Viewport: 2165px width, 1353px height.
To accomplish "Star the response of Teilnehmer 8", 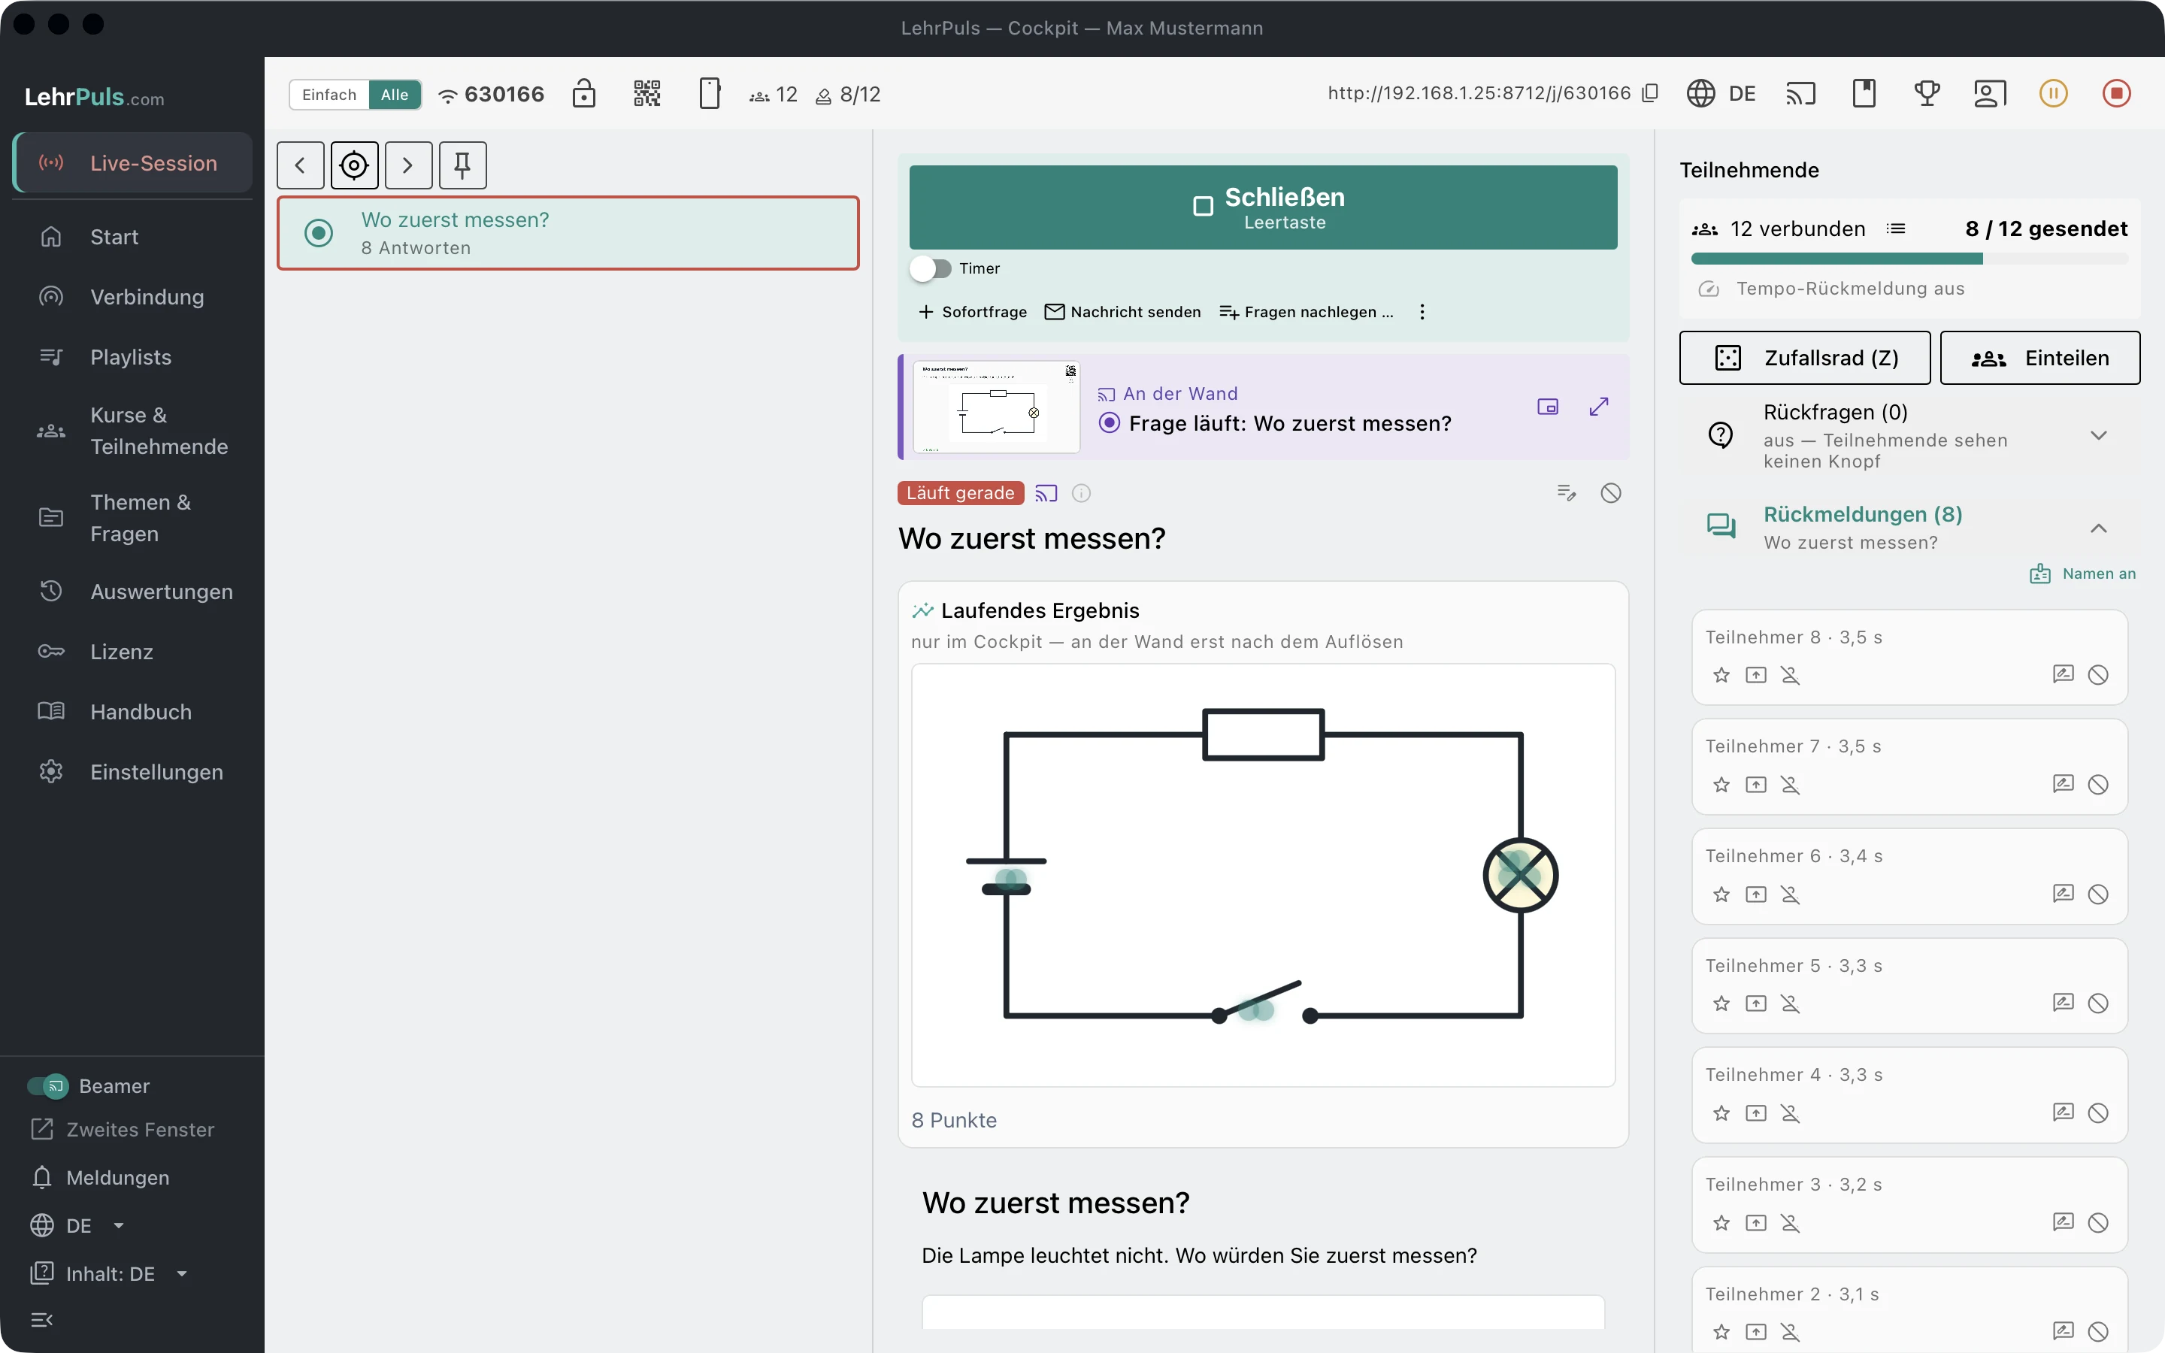I will click(x=1721, y=676).
